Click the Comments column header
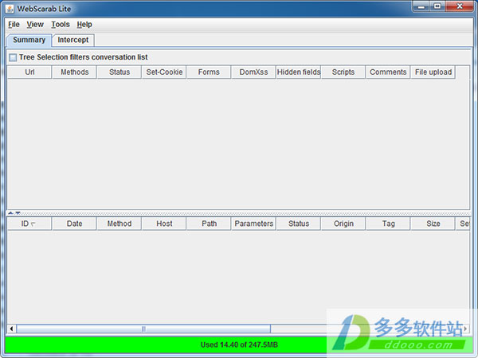 pos(388,72)
